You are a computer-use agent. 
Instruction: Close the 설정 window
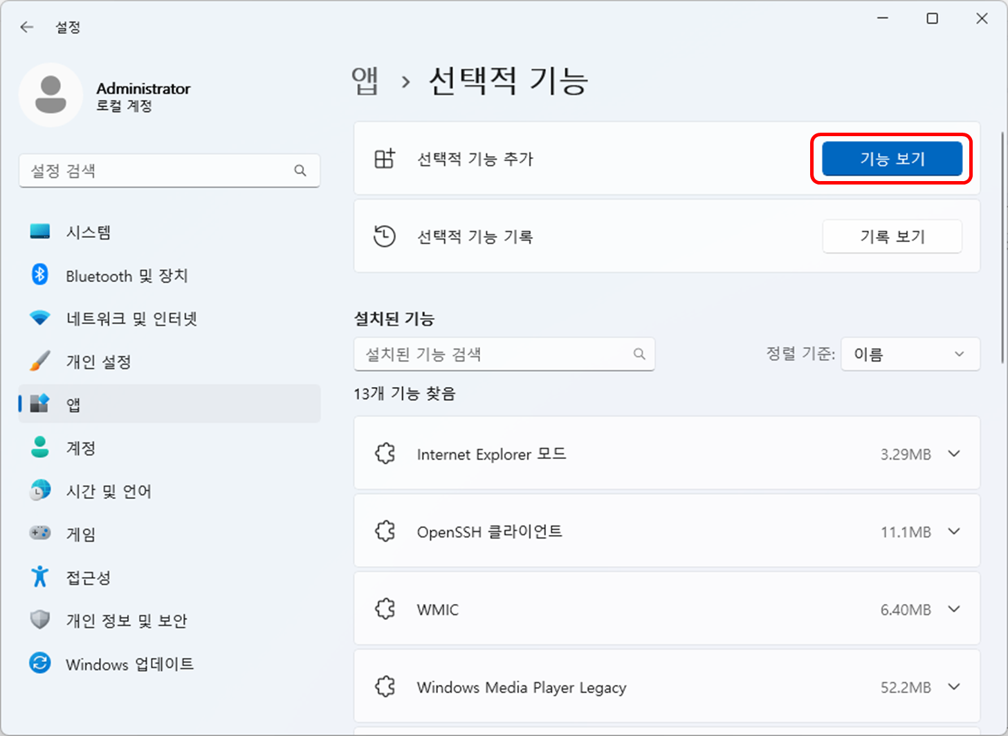coord(982,19)
